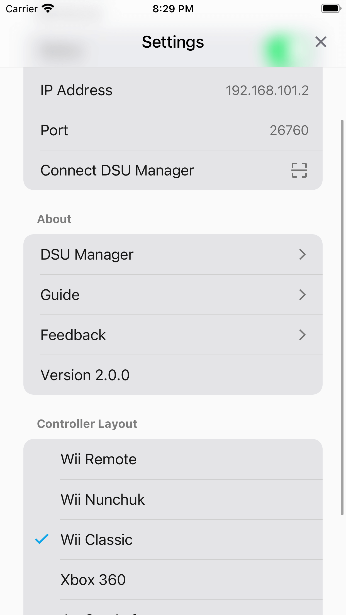
Task: Tap the Version 2.0.0 row
Action: 85,375
